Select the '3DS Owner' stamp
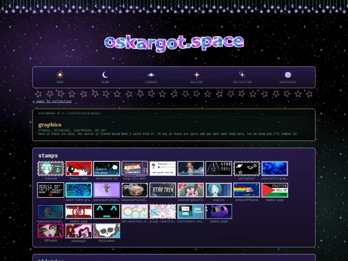This screenshot has width=348, height=261. (191, 212)
